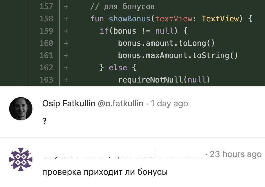The height and width of the screenshot is (187, 265).
Task: Click the plus marker on line 163
Action: coord(66,80)
